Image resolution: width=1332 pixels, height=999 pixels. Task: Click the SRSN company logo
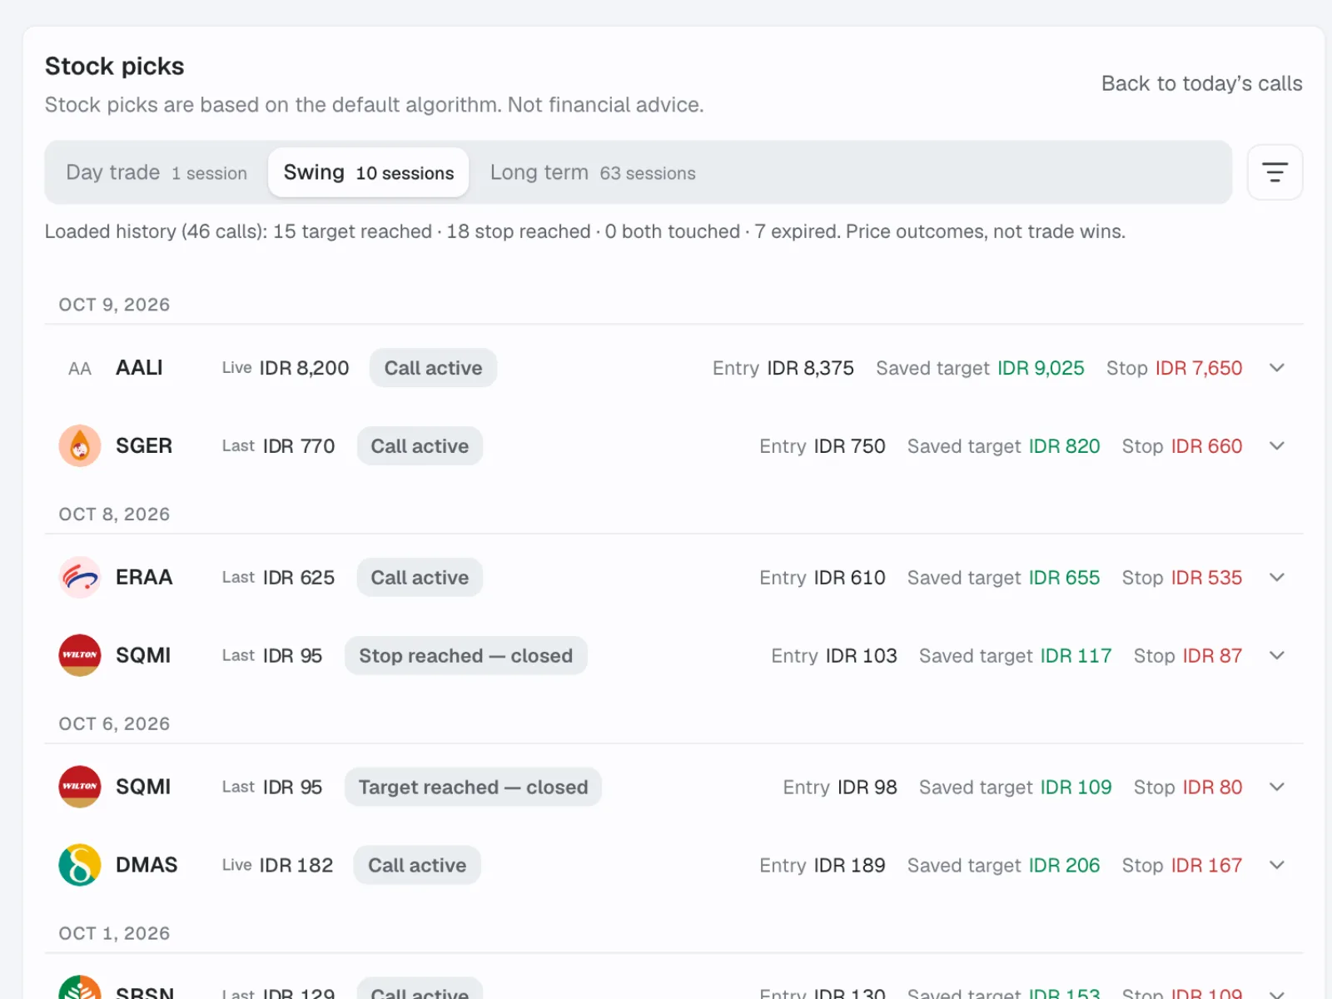tap(80, 988)
